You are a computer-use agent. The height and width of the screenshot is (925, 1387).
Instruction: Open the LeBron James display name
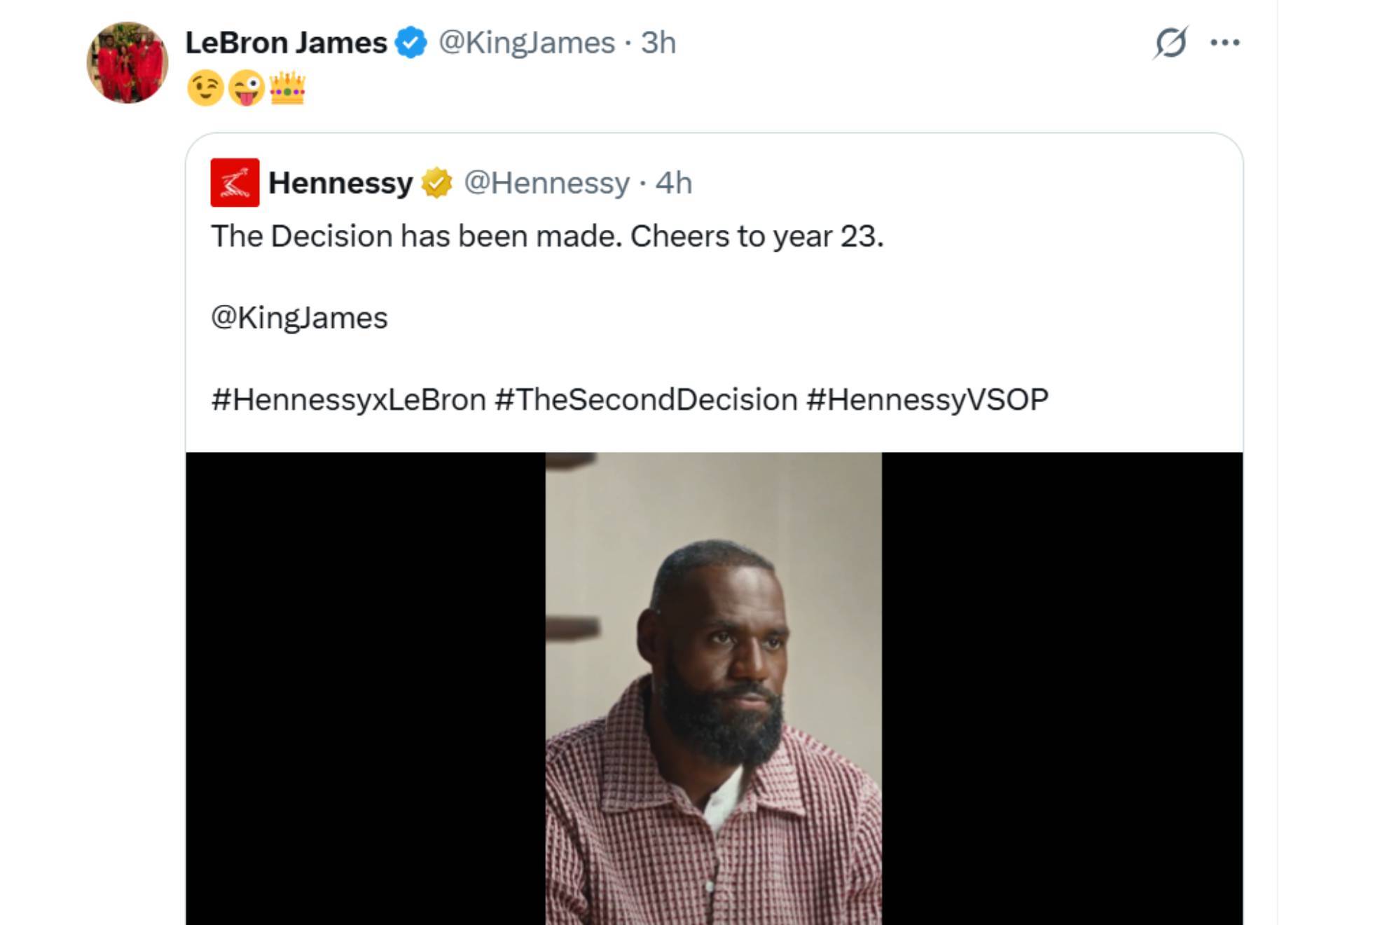click(286, 43)
